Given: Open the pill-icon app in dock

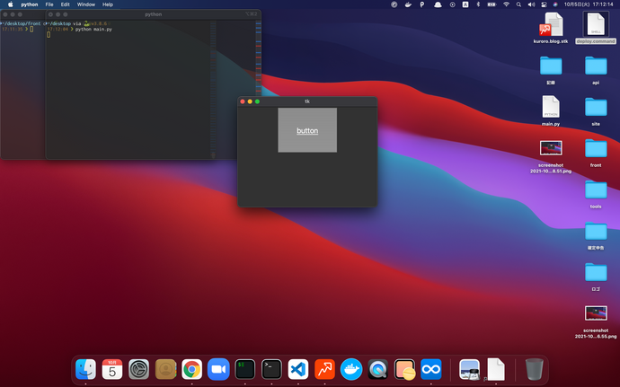Looking at the screenshot, I should click(x=404, y=369).
